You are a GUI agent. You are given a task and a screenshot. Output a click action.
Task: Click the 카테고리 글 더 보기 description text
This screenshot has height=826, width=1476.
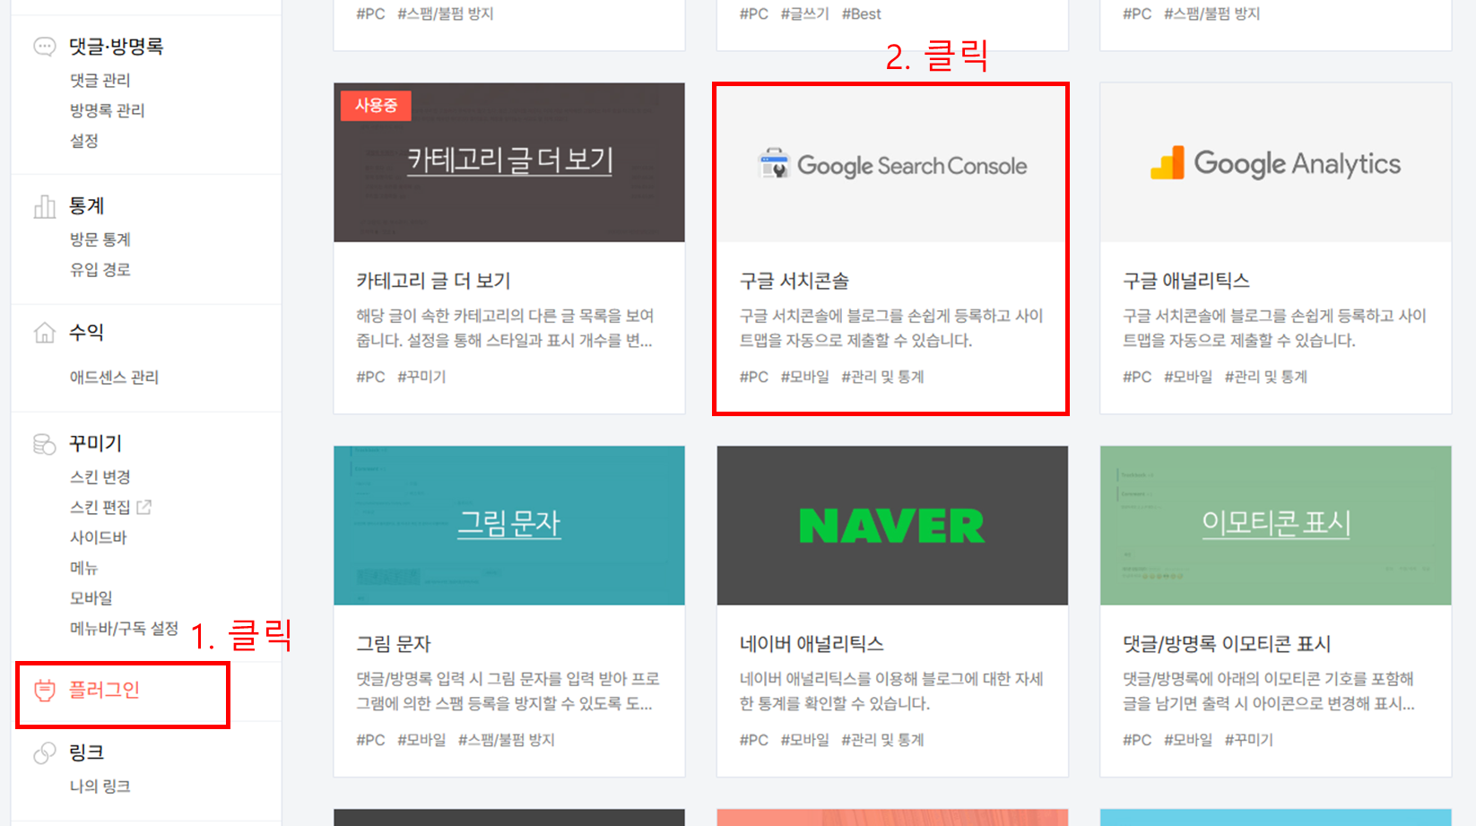(505, 328)
